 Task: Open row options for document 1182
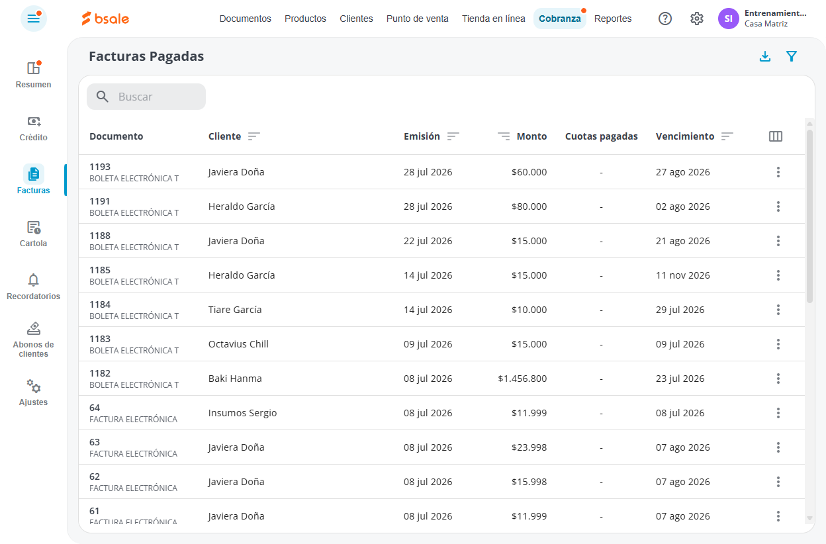[x=778, y=379]
